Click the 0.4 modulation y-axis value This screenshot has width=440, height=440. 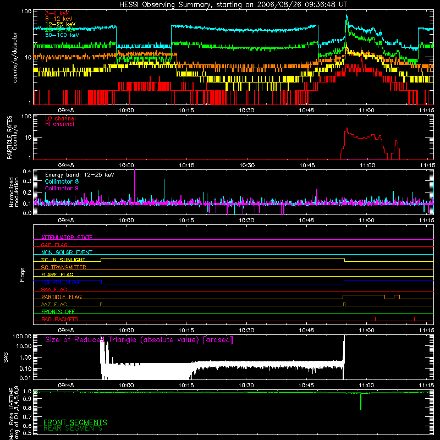pyautogui.click(x=27, y=171)
